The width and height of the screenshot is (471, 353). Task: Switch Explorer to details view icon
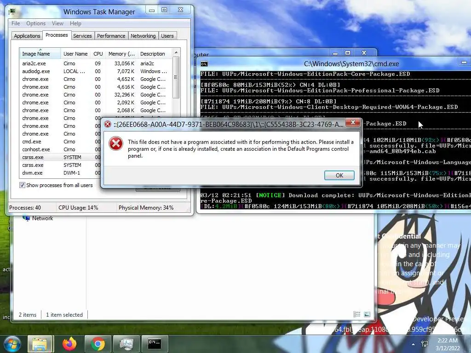coord(356,314)
